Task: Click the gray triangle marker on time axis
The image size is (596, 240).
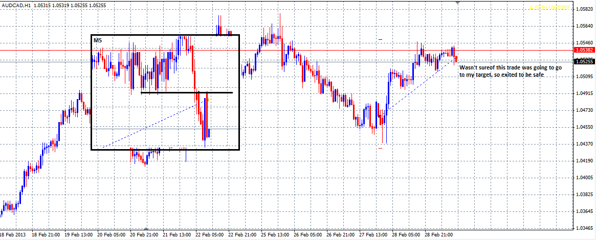Action: click(147, 229)
